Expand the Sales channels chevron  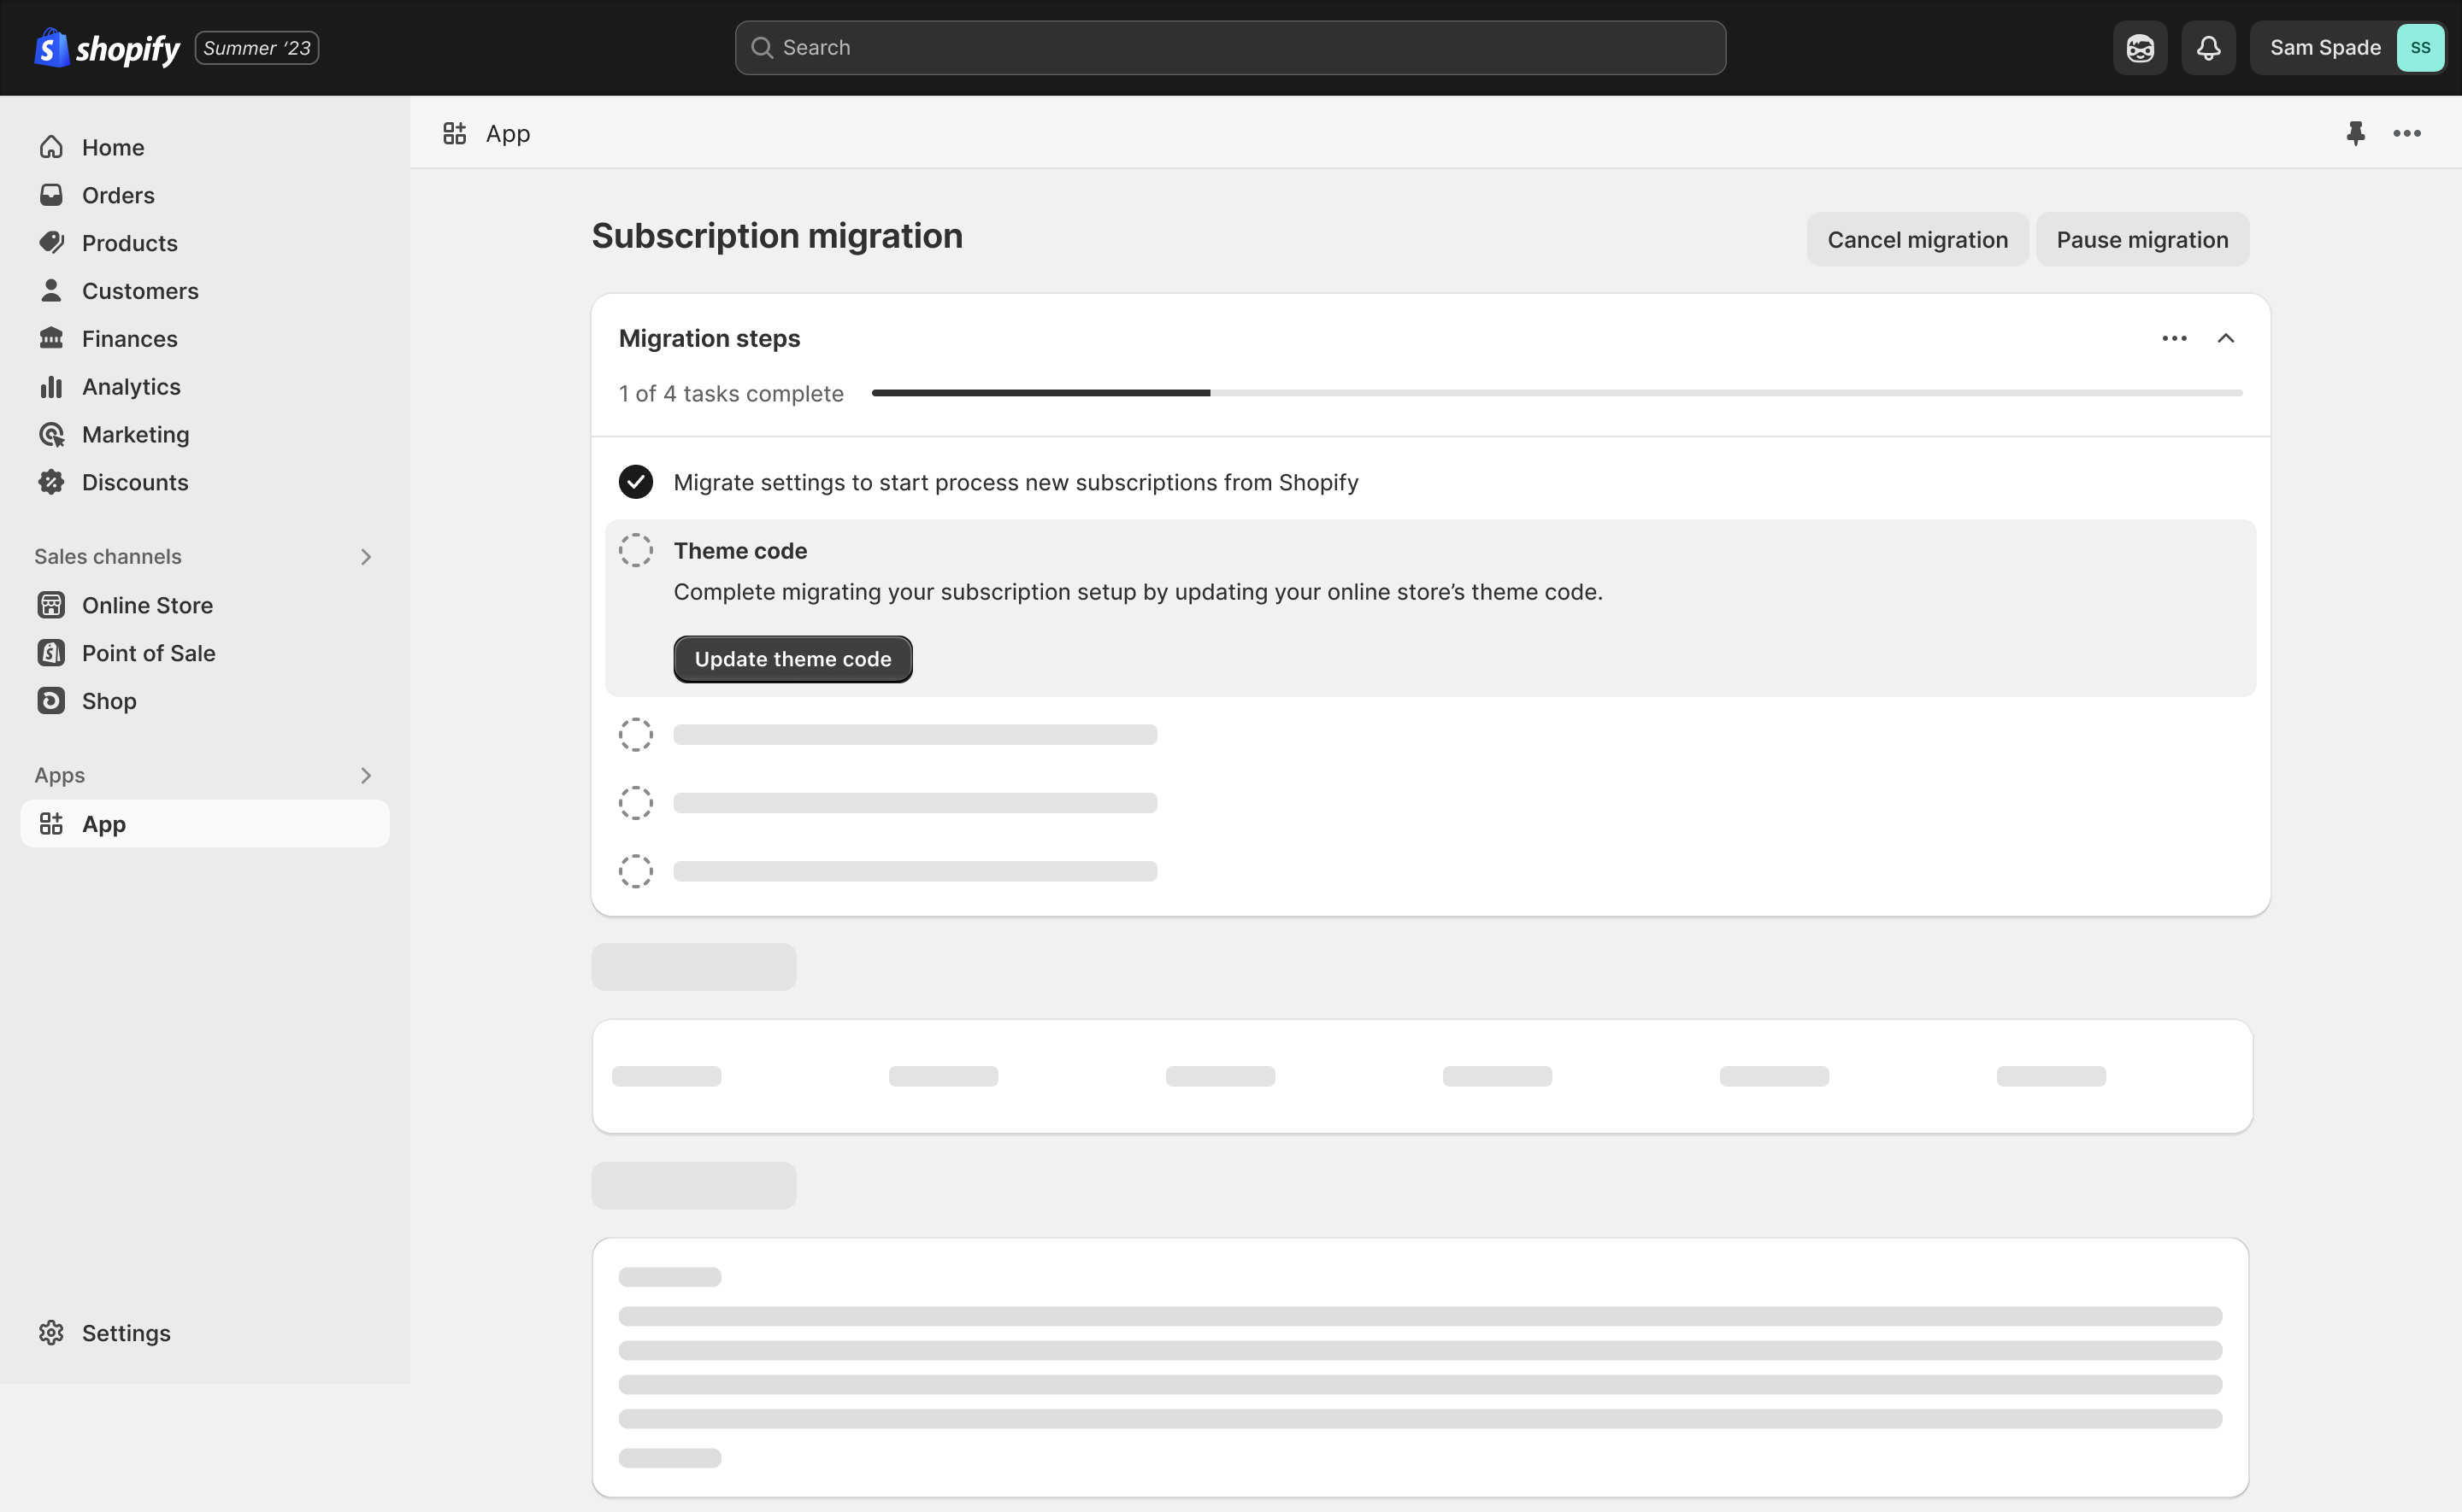tap(366, 557)
